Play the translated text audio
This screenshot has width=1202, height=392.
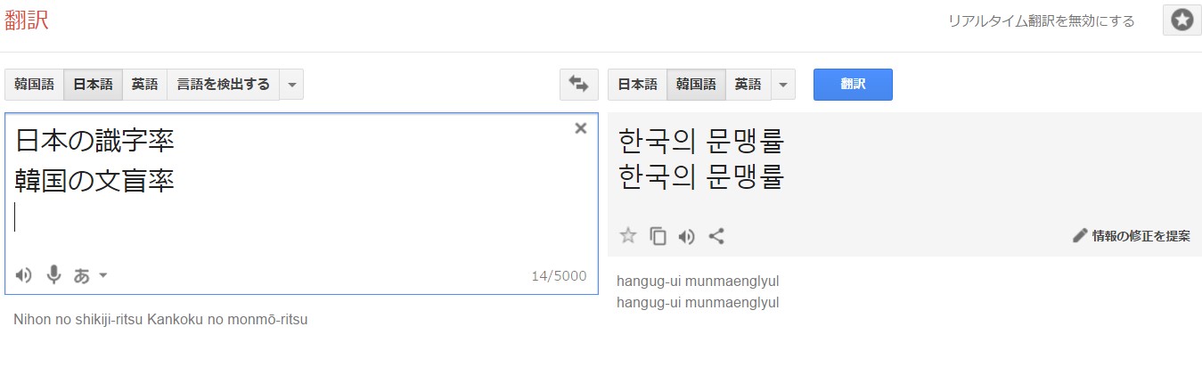pyautogui.click(x=686, y=236)
